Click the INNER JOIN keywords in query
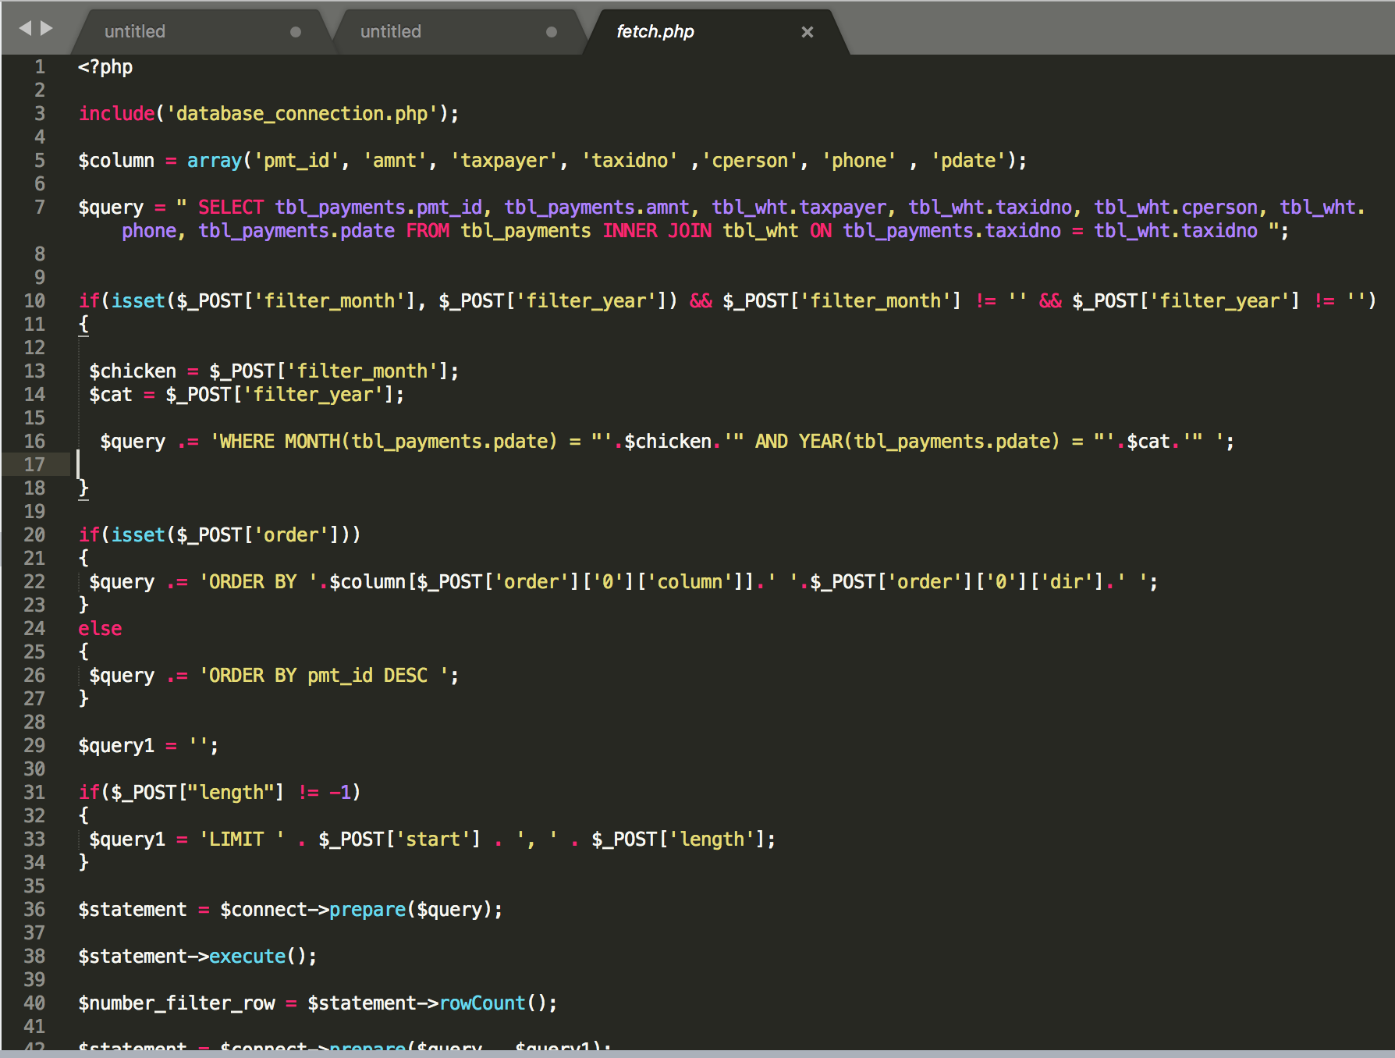 tap(656, 231)
